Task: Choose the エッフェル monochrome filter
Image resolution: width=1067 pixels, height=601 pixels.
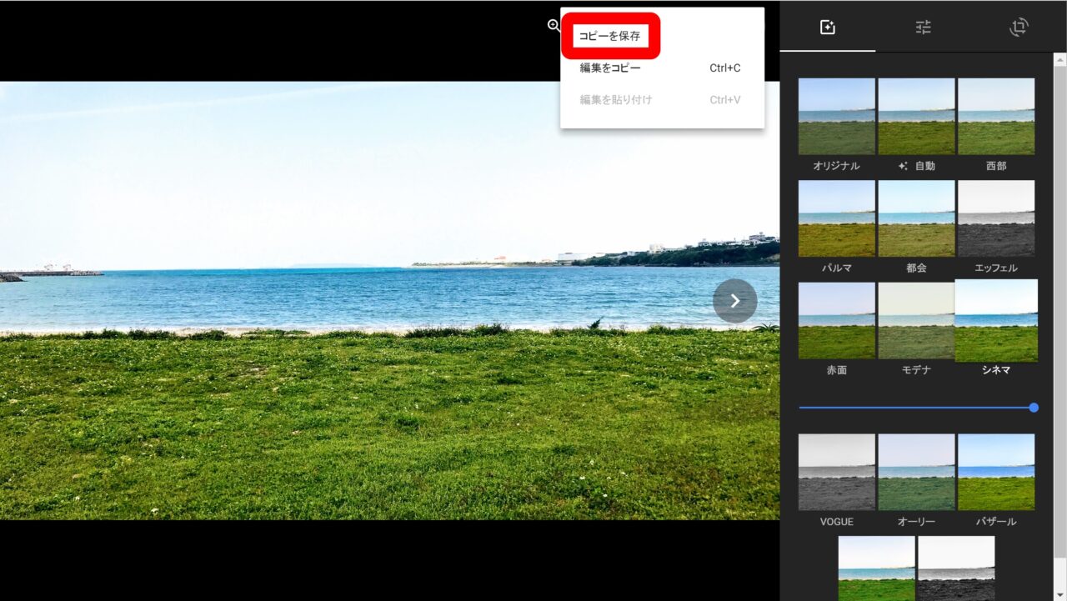Action: (x=996, y=218)
